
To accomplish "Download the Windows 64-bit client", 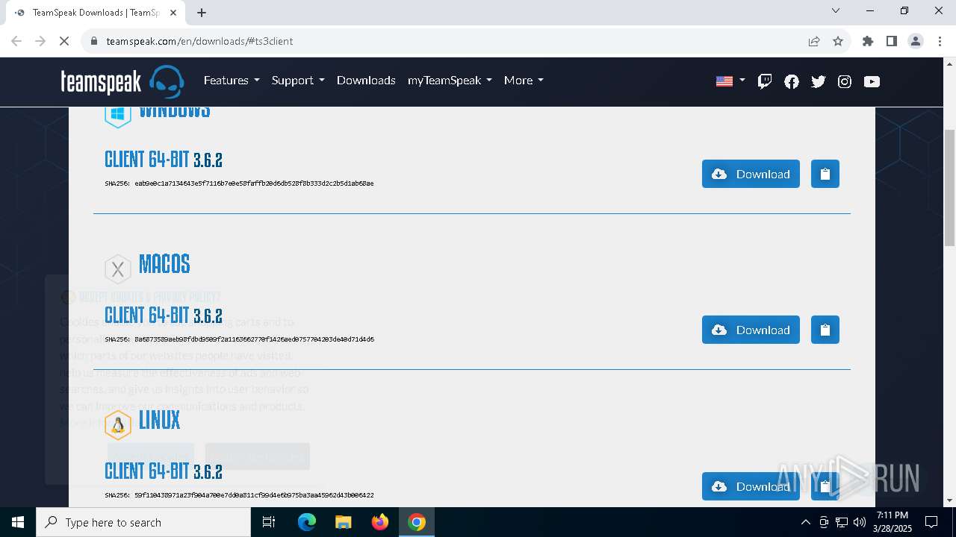I will pyautogui.click(x=751, y=174).
